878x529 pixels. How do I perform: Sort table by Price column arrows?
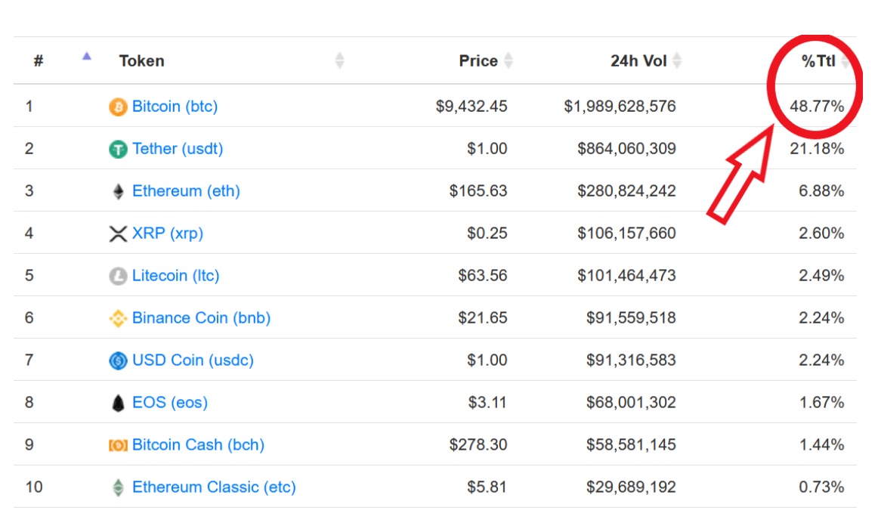coord(509,61)
